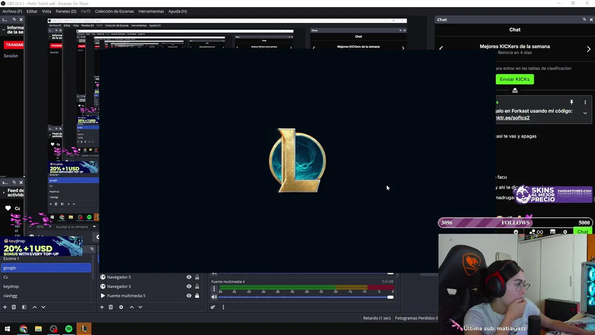Select the google scene

46,268
